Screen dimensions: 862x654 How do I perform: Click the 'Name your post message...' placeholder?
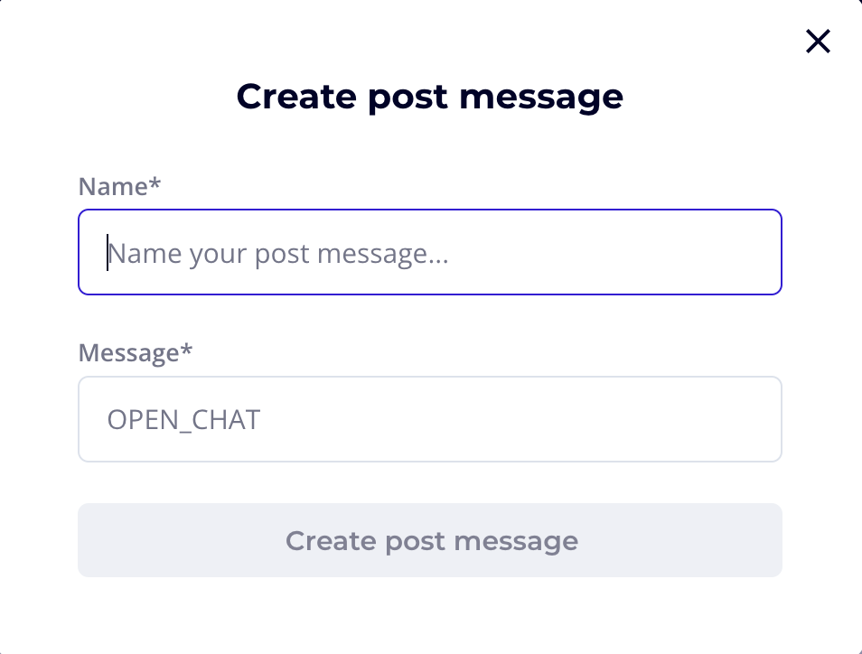pyautogui.click(x=278, y=254)
